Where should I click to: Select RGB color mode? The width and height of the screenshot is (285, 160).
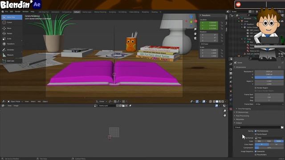tap(269, 141)
